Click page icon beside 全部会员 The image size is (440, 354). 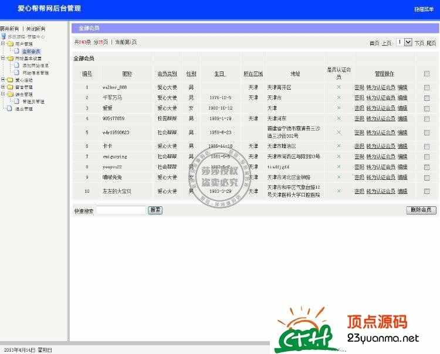click(x=17, y=51)
